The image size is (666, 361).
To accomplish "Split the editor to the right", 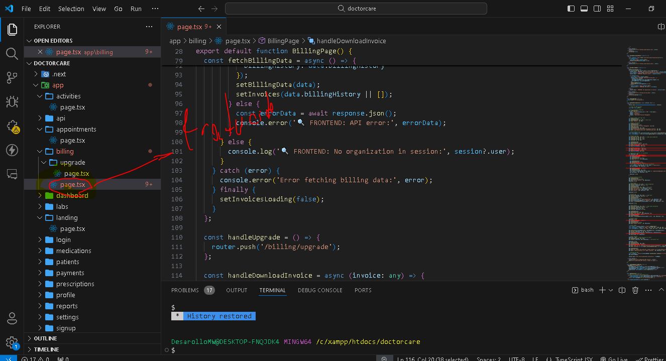I will 661,27.
